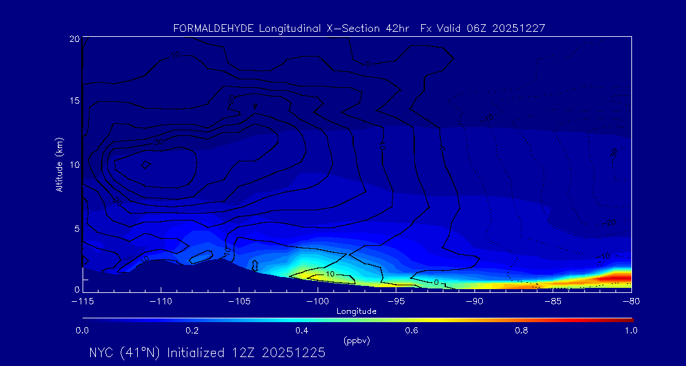Click the small diamond contour near -111 longitude

click(x=145, y=165)
